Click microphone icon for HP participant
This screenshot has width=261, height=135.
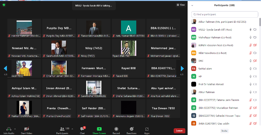click(x=250, y=76)
